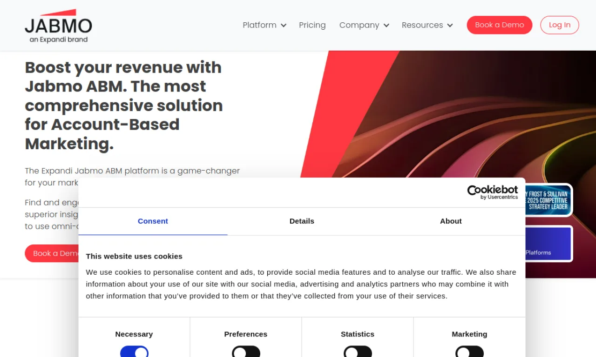Viewport: 596px width, 357px height.
Task: Switch to the Details tab
Action: pos(302,221)
